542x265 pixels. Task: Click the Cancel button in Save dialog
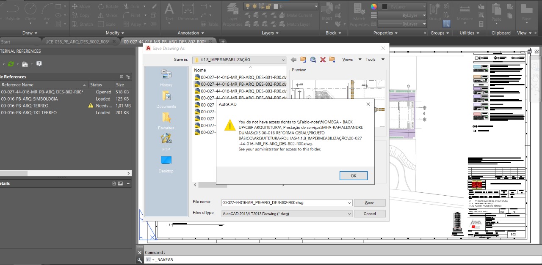pyautogui.click(x=369, y=214)
